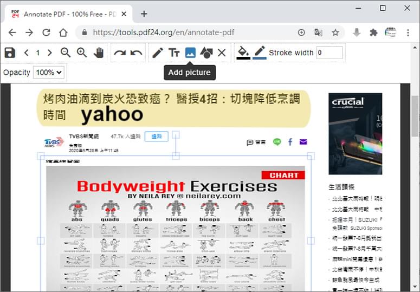
Task: Close the Annotate PDF tab
Action: point(124,14)
